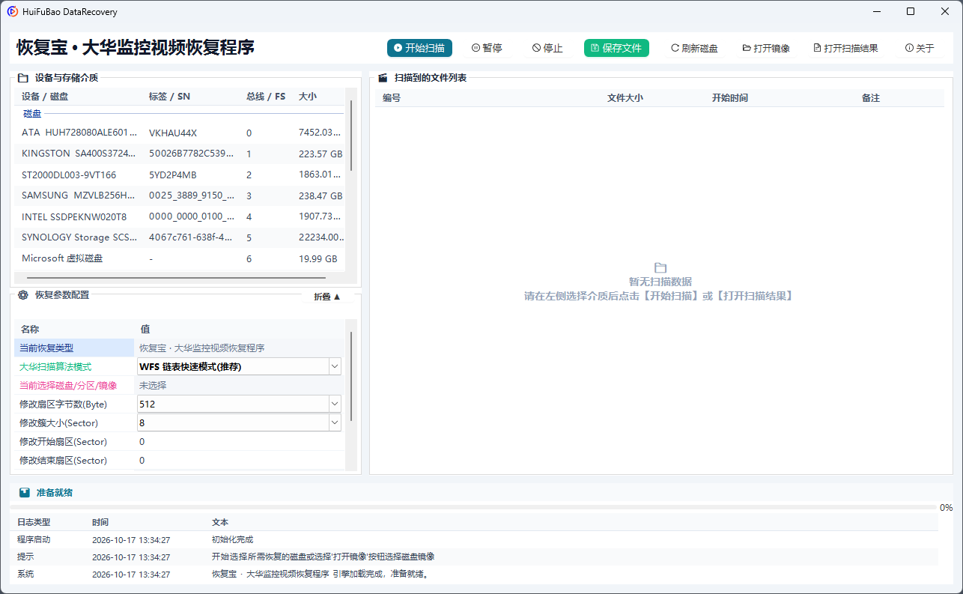Click the 修改结束扇区 value field
Image resolution: width=963 pixels, height=594 pixels.
tap(240, 460)
